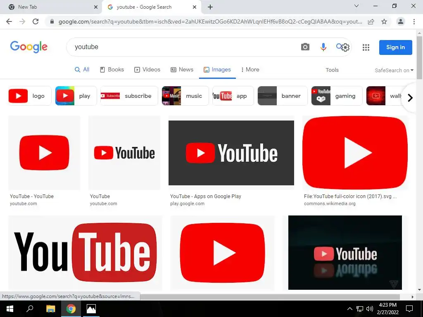The width and height of the screenshot is (423, 317).
Task: Open the YouTube full-color icon wikimedia image
Action: (x=355, y=153)
